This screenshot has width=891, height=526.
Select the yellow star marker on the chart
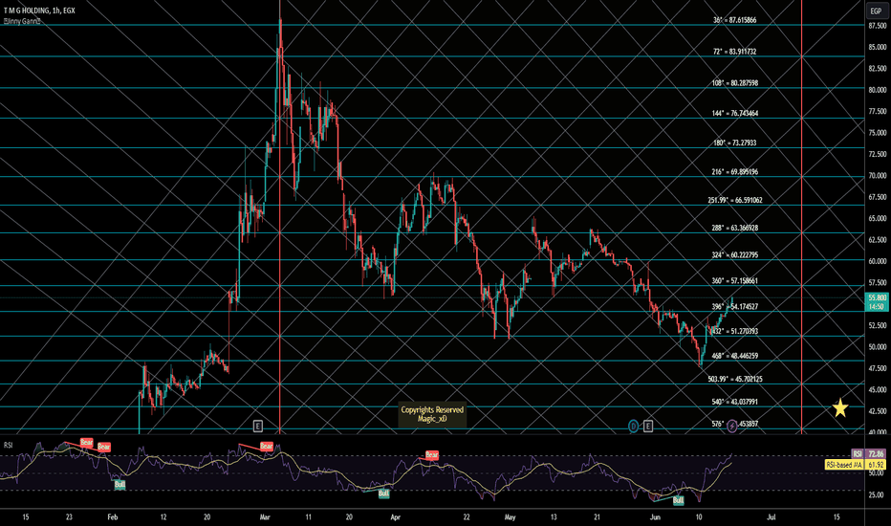840,407
